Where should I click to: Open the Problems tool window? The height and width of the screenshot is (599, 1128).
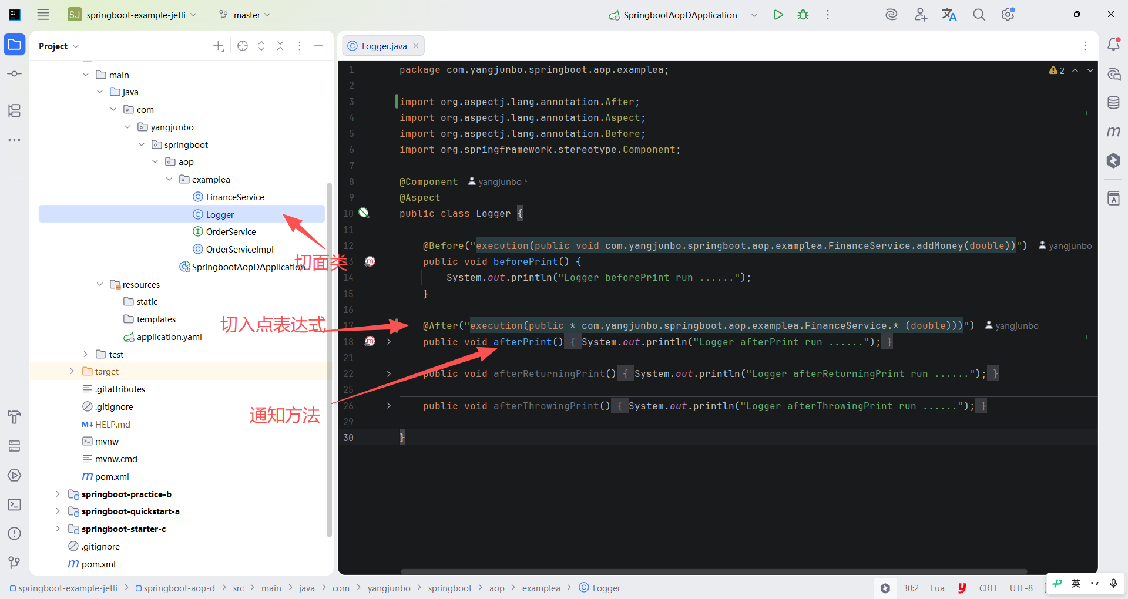point(15,533)
